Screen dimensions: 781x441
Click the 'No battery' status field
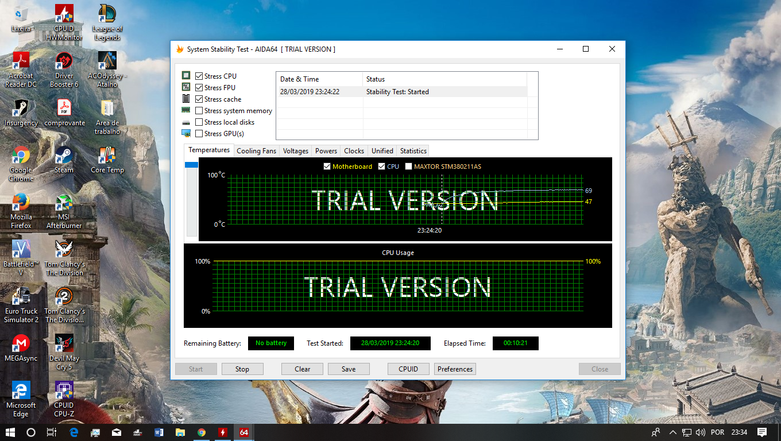tap(271, 343)
